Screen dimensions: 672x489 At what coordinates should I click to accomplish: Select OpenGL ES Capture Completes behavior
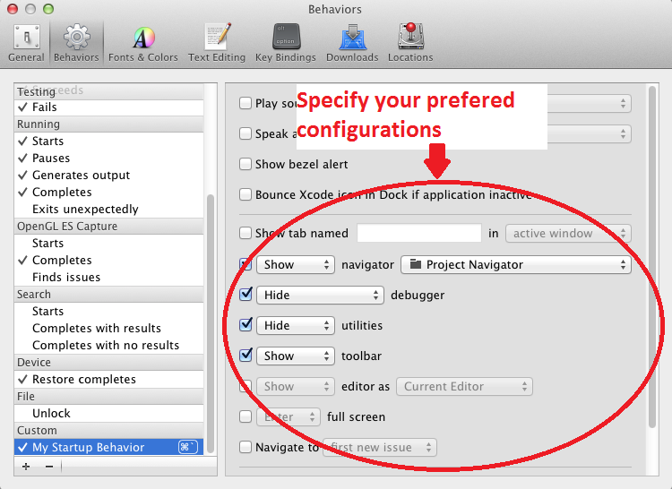point(108,261)
